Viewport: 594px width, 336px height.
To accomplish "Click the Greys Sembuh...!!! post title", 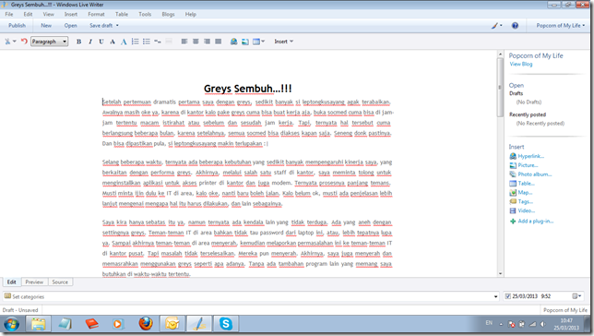I will point(248,89).
